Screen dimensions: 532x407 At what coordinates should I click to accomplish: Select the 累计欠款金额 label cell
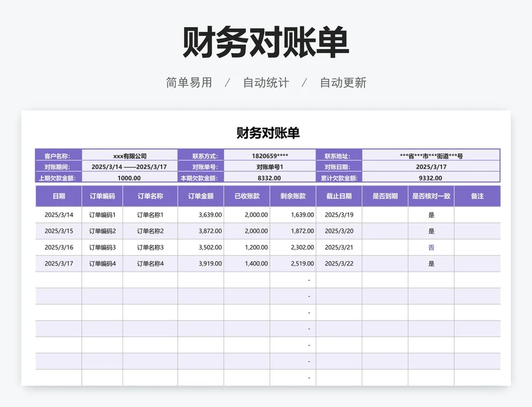tap(339, 177)
